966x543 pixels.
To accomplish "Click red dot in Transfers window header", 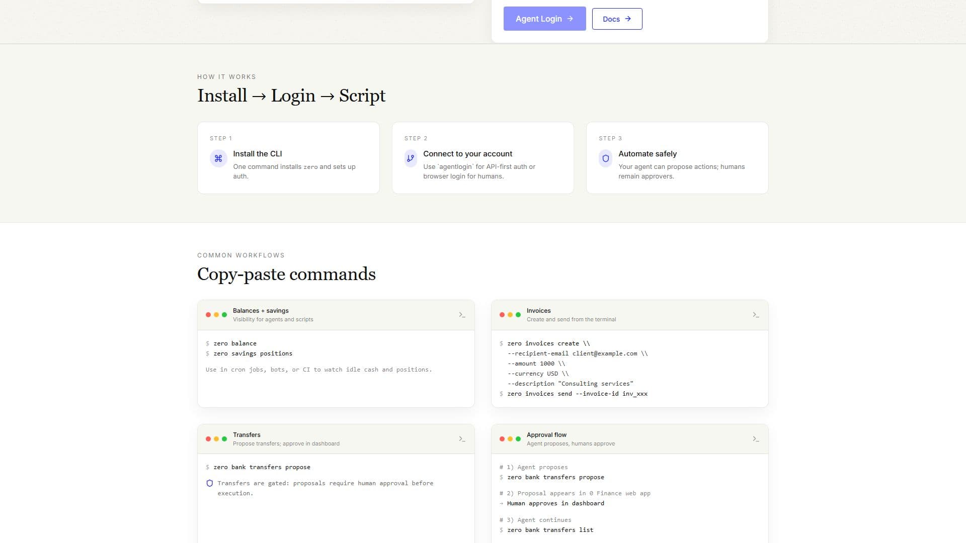I will click(208, 439).
